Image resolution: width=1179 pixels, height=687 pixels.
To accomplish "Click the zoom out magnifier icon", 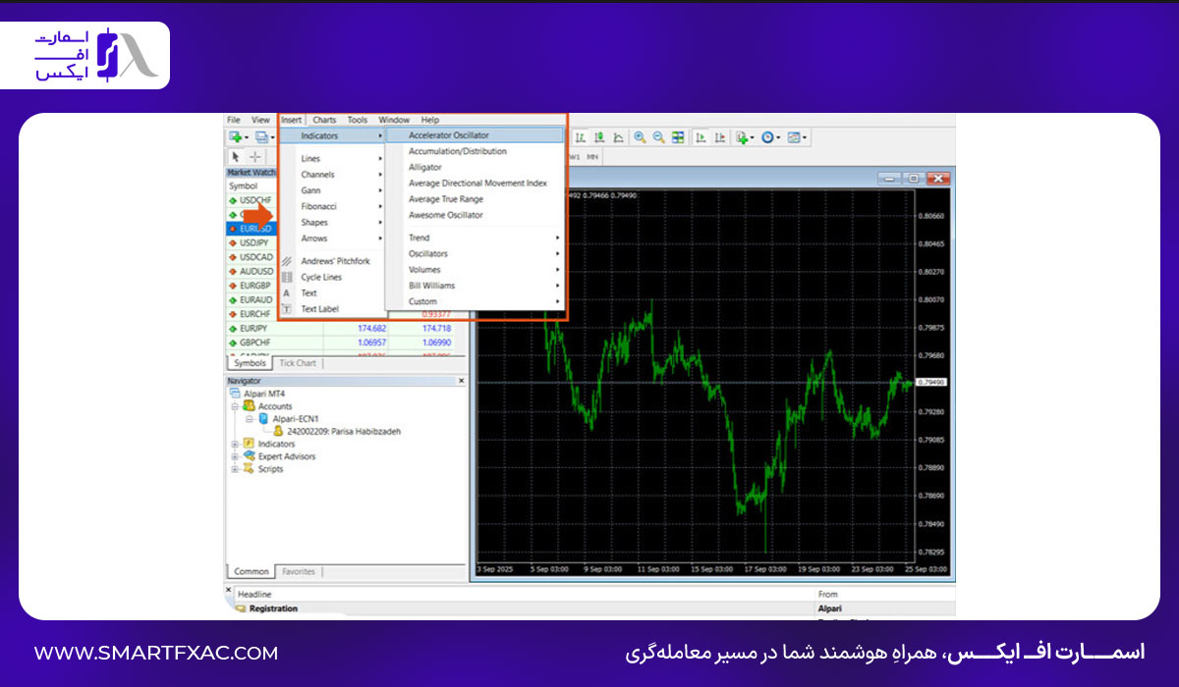I will pos(659,137).
